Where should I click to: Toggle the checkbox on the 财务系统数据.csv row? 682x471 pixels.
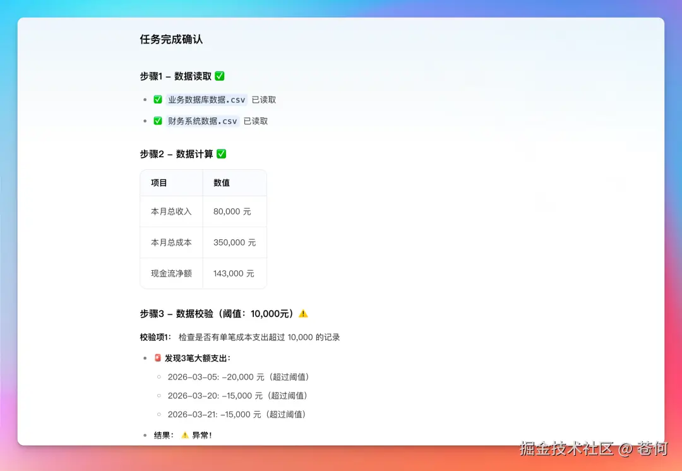(158, 120)
